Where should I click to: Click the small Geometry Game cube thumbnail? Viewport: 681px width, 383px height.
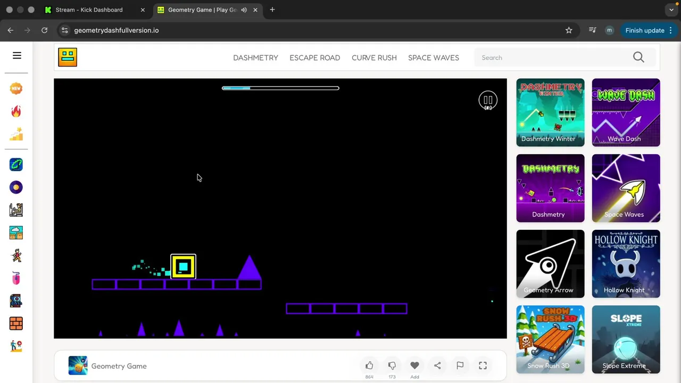[78, 365]
